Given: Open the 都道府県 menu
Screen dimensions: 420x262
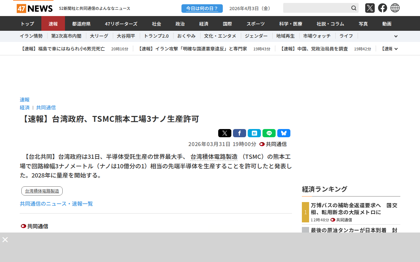Looking at the screenshot, I should [x=81, y=24].
